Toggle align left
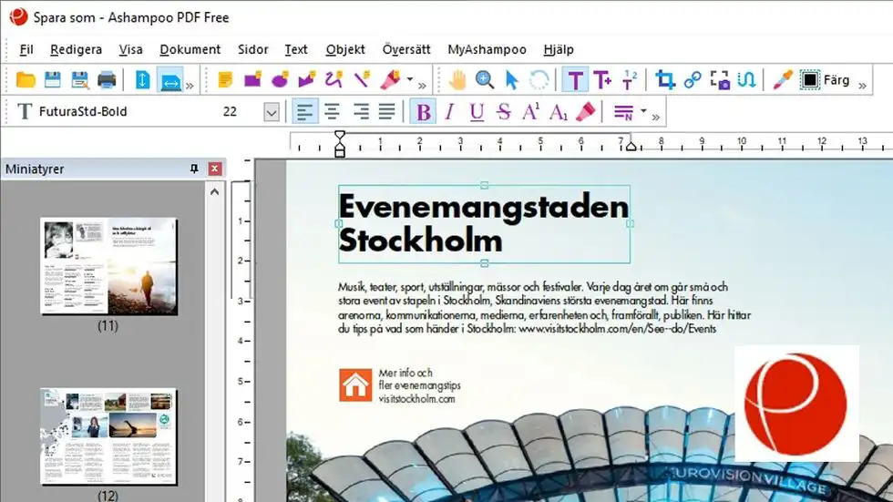The width and height of the screenshot is (893, 502). [304, 111]
